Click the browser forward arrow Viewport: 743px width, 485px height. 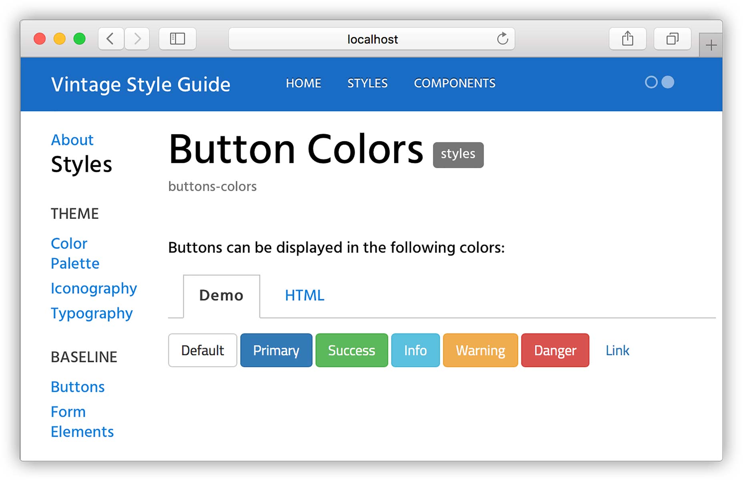(137, 39)
